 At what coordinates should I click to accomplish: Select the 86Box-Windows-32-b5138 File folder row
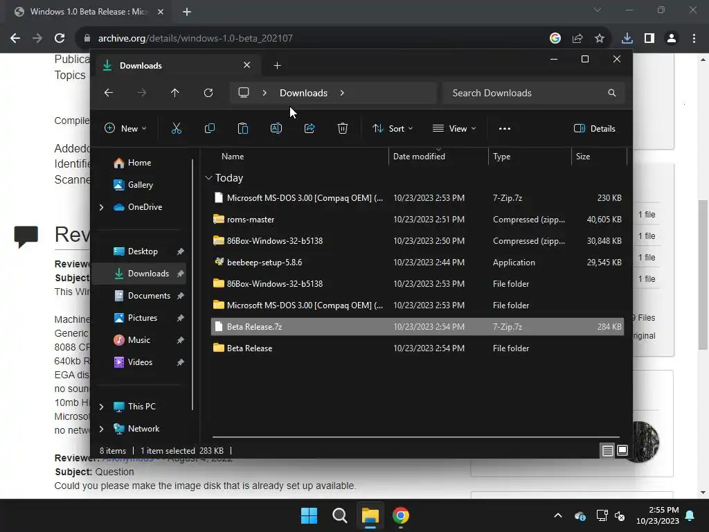(417, 284)
